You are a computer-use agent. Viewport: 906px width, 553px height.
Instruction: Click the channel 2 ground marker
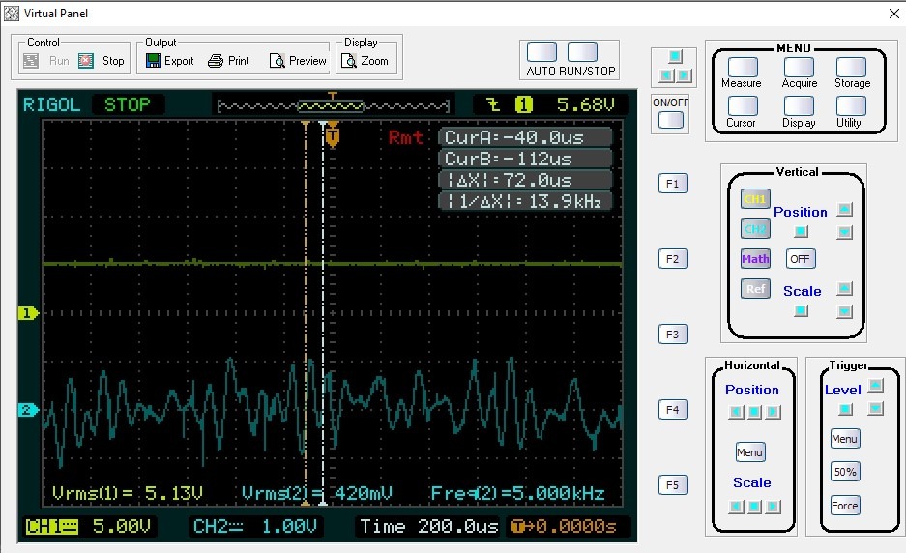pos(28,410)
